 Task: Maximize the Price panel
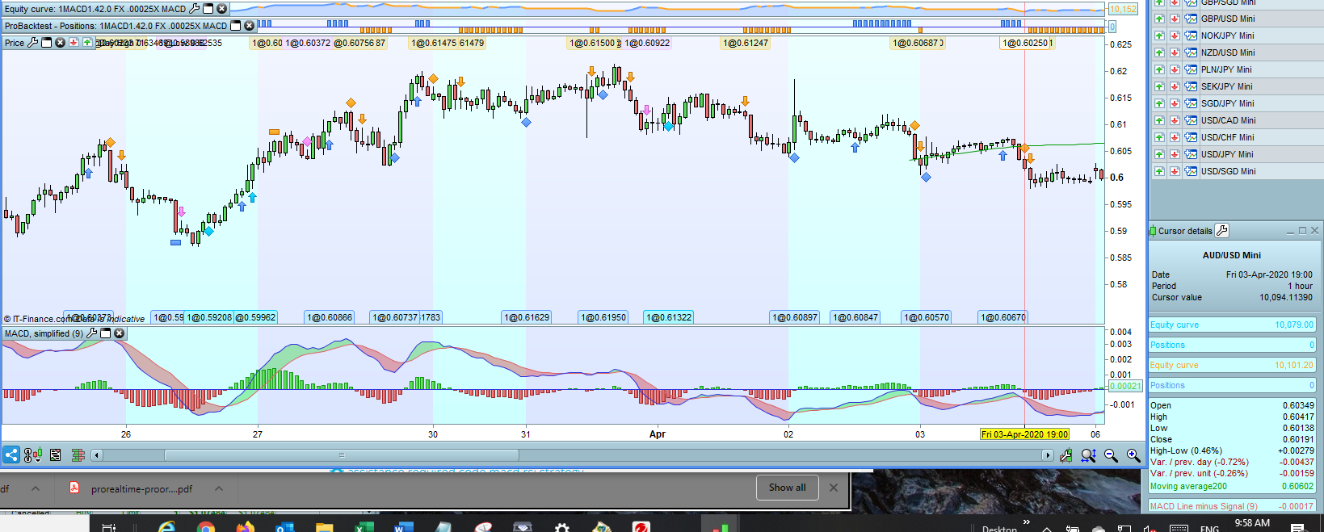(x=47, y=43)
